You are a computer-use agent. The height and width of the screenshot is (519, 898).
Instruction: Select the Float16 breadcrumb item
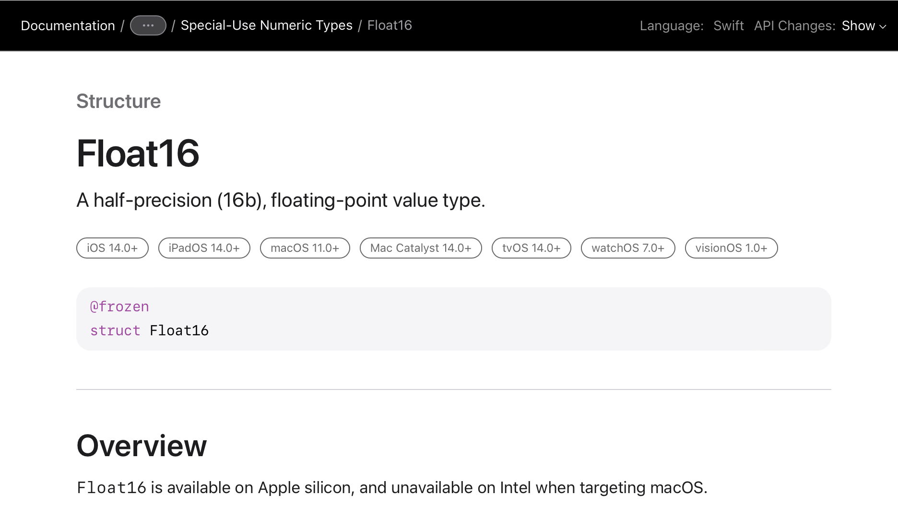pos(389,25)
